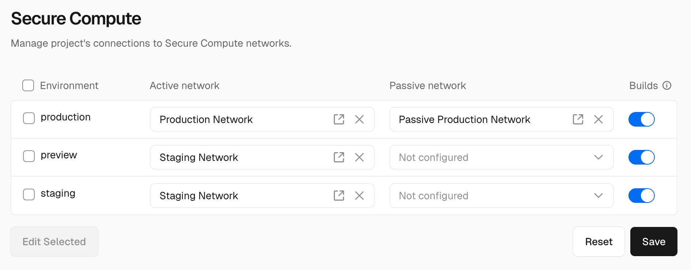Open Production Network in new tab
The width and height of the screenshot is (691, 270).
tap(339, 119)
